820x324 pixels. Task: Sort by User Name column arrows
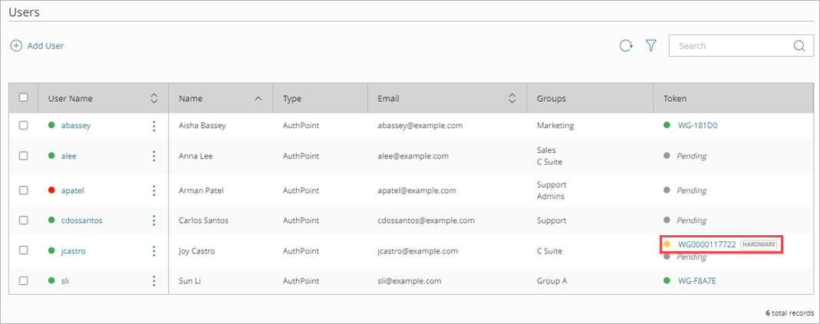click(153, 98)
